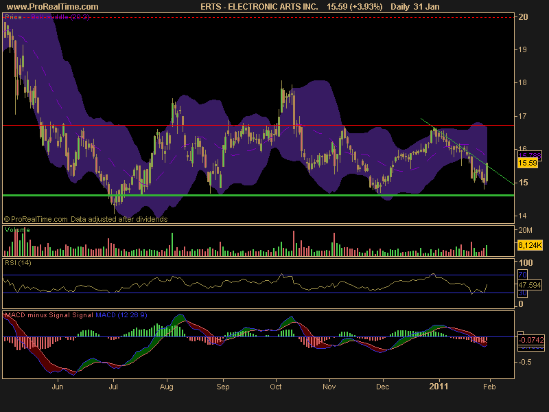Click the 2011 year axis label
This screenshot has height=412, width=549.
point(439,387)
